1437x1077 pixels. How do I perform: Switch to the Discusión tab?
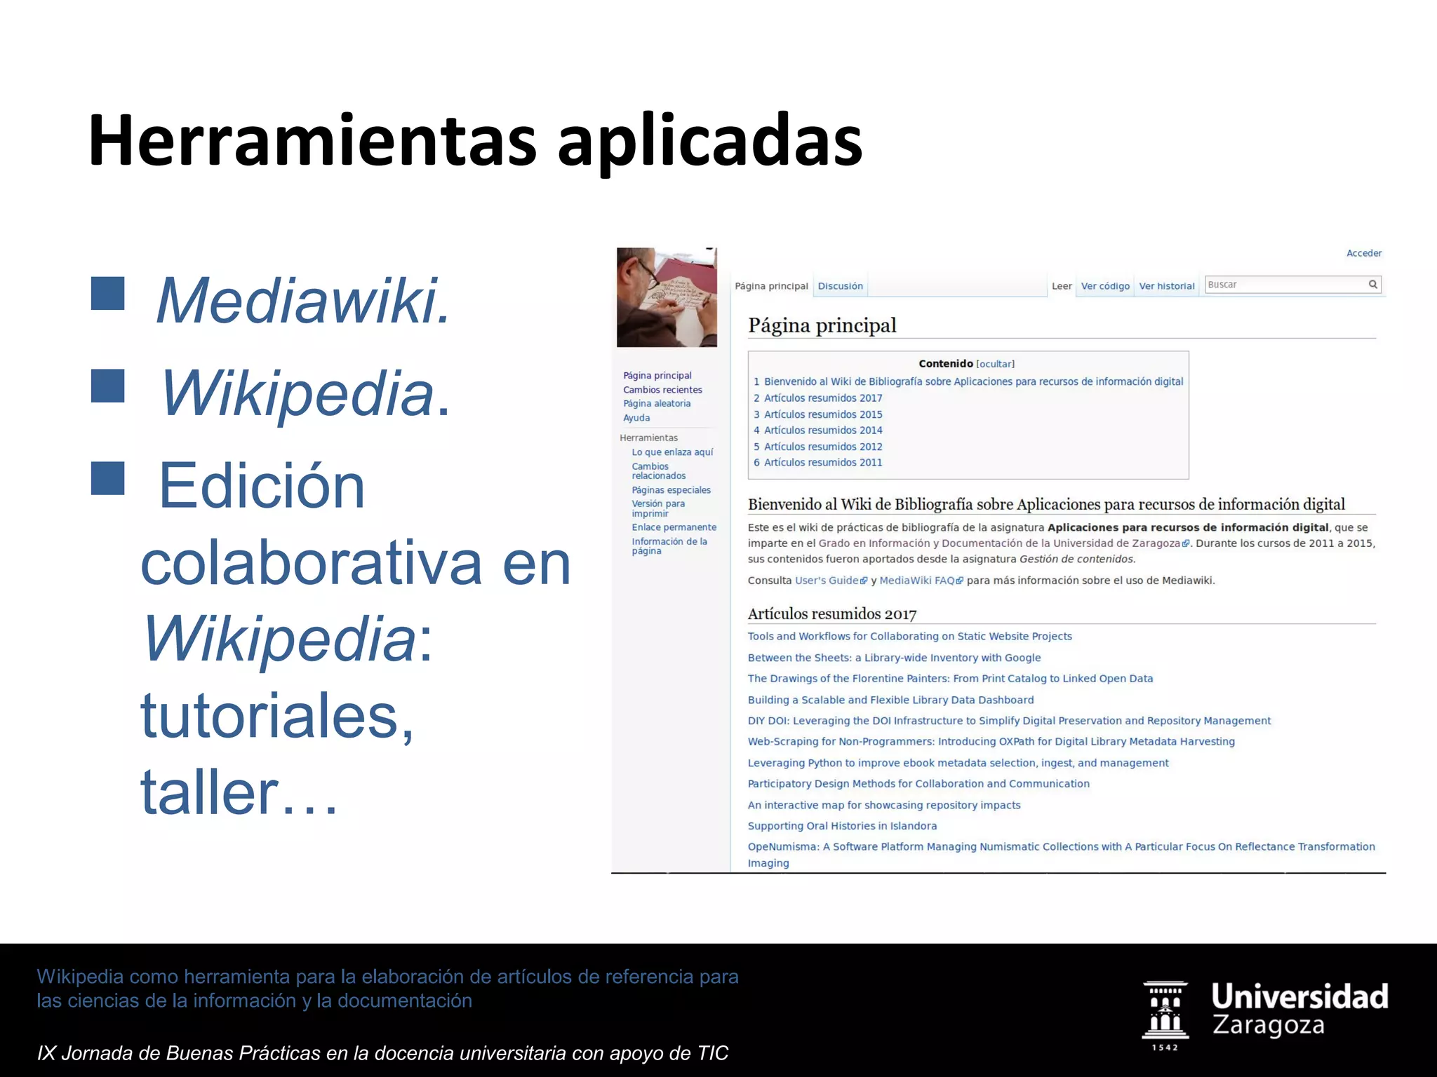840,286
